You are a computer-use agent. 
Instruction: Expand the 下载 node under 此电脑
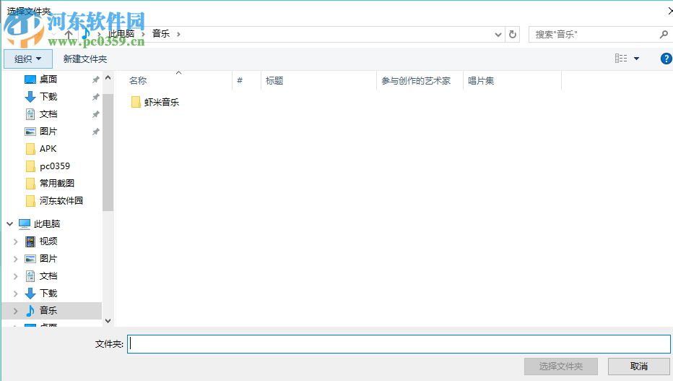[x=15, y=294]
